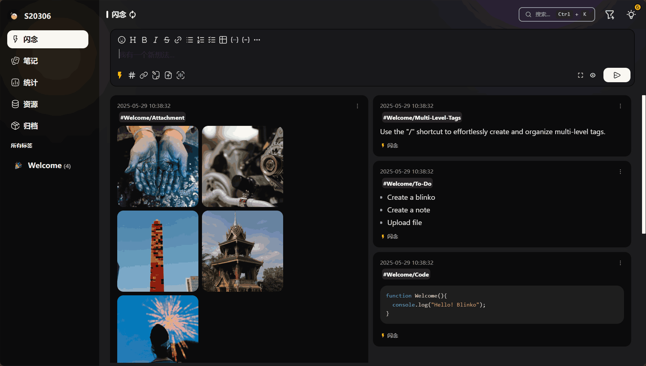Insert emoji using the smiley icon
The height and width of the screenshot is (366, 646).
(x=122, y=40)
